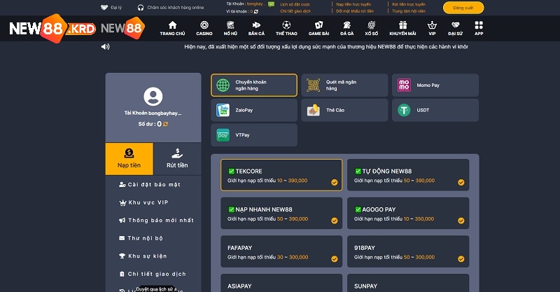
Task: Open Khu sự kiện in sidebar
Action: pyautogui.click(x=143, y=256)
